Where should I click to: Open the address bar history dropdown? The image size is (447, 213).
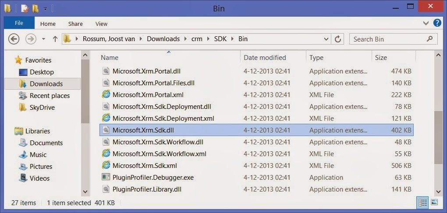[326, 39]
